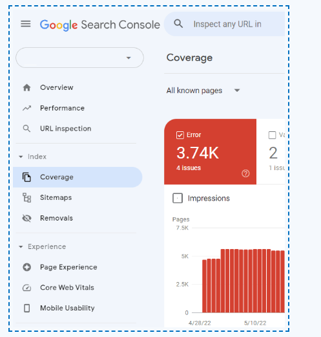Click the Performance trend icon

pyautogui.click(x=26, y=108)
